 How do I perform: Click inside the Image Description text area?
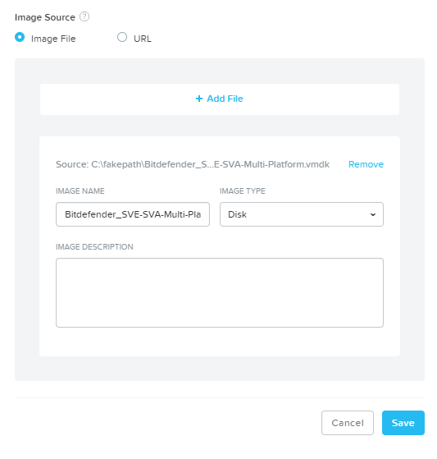(x=220, y=292)
